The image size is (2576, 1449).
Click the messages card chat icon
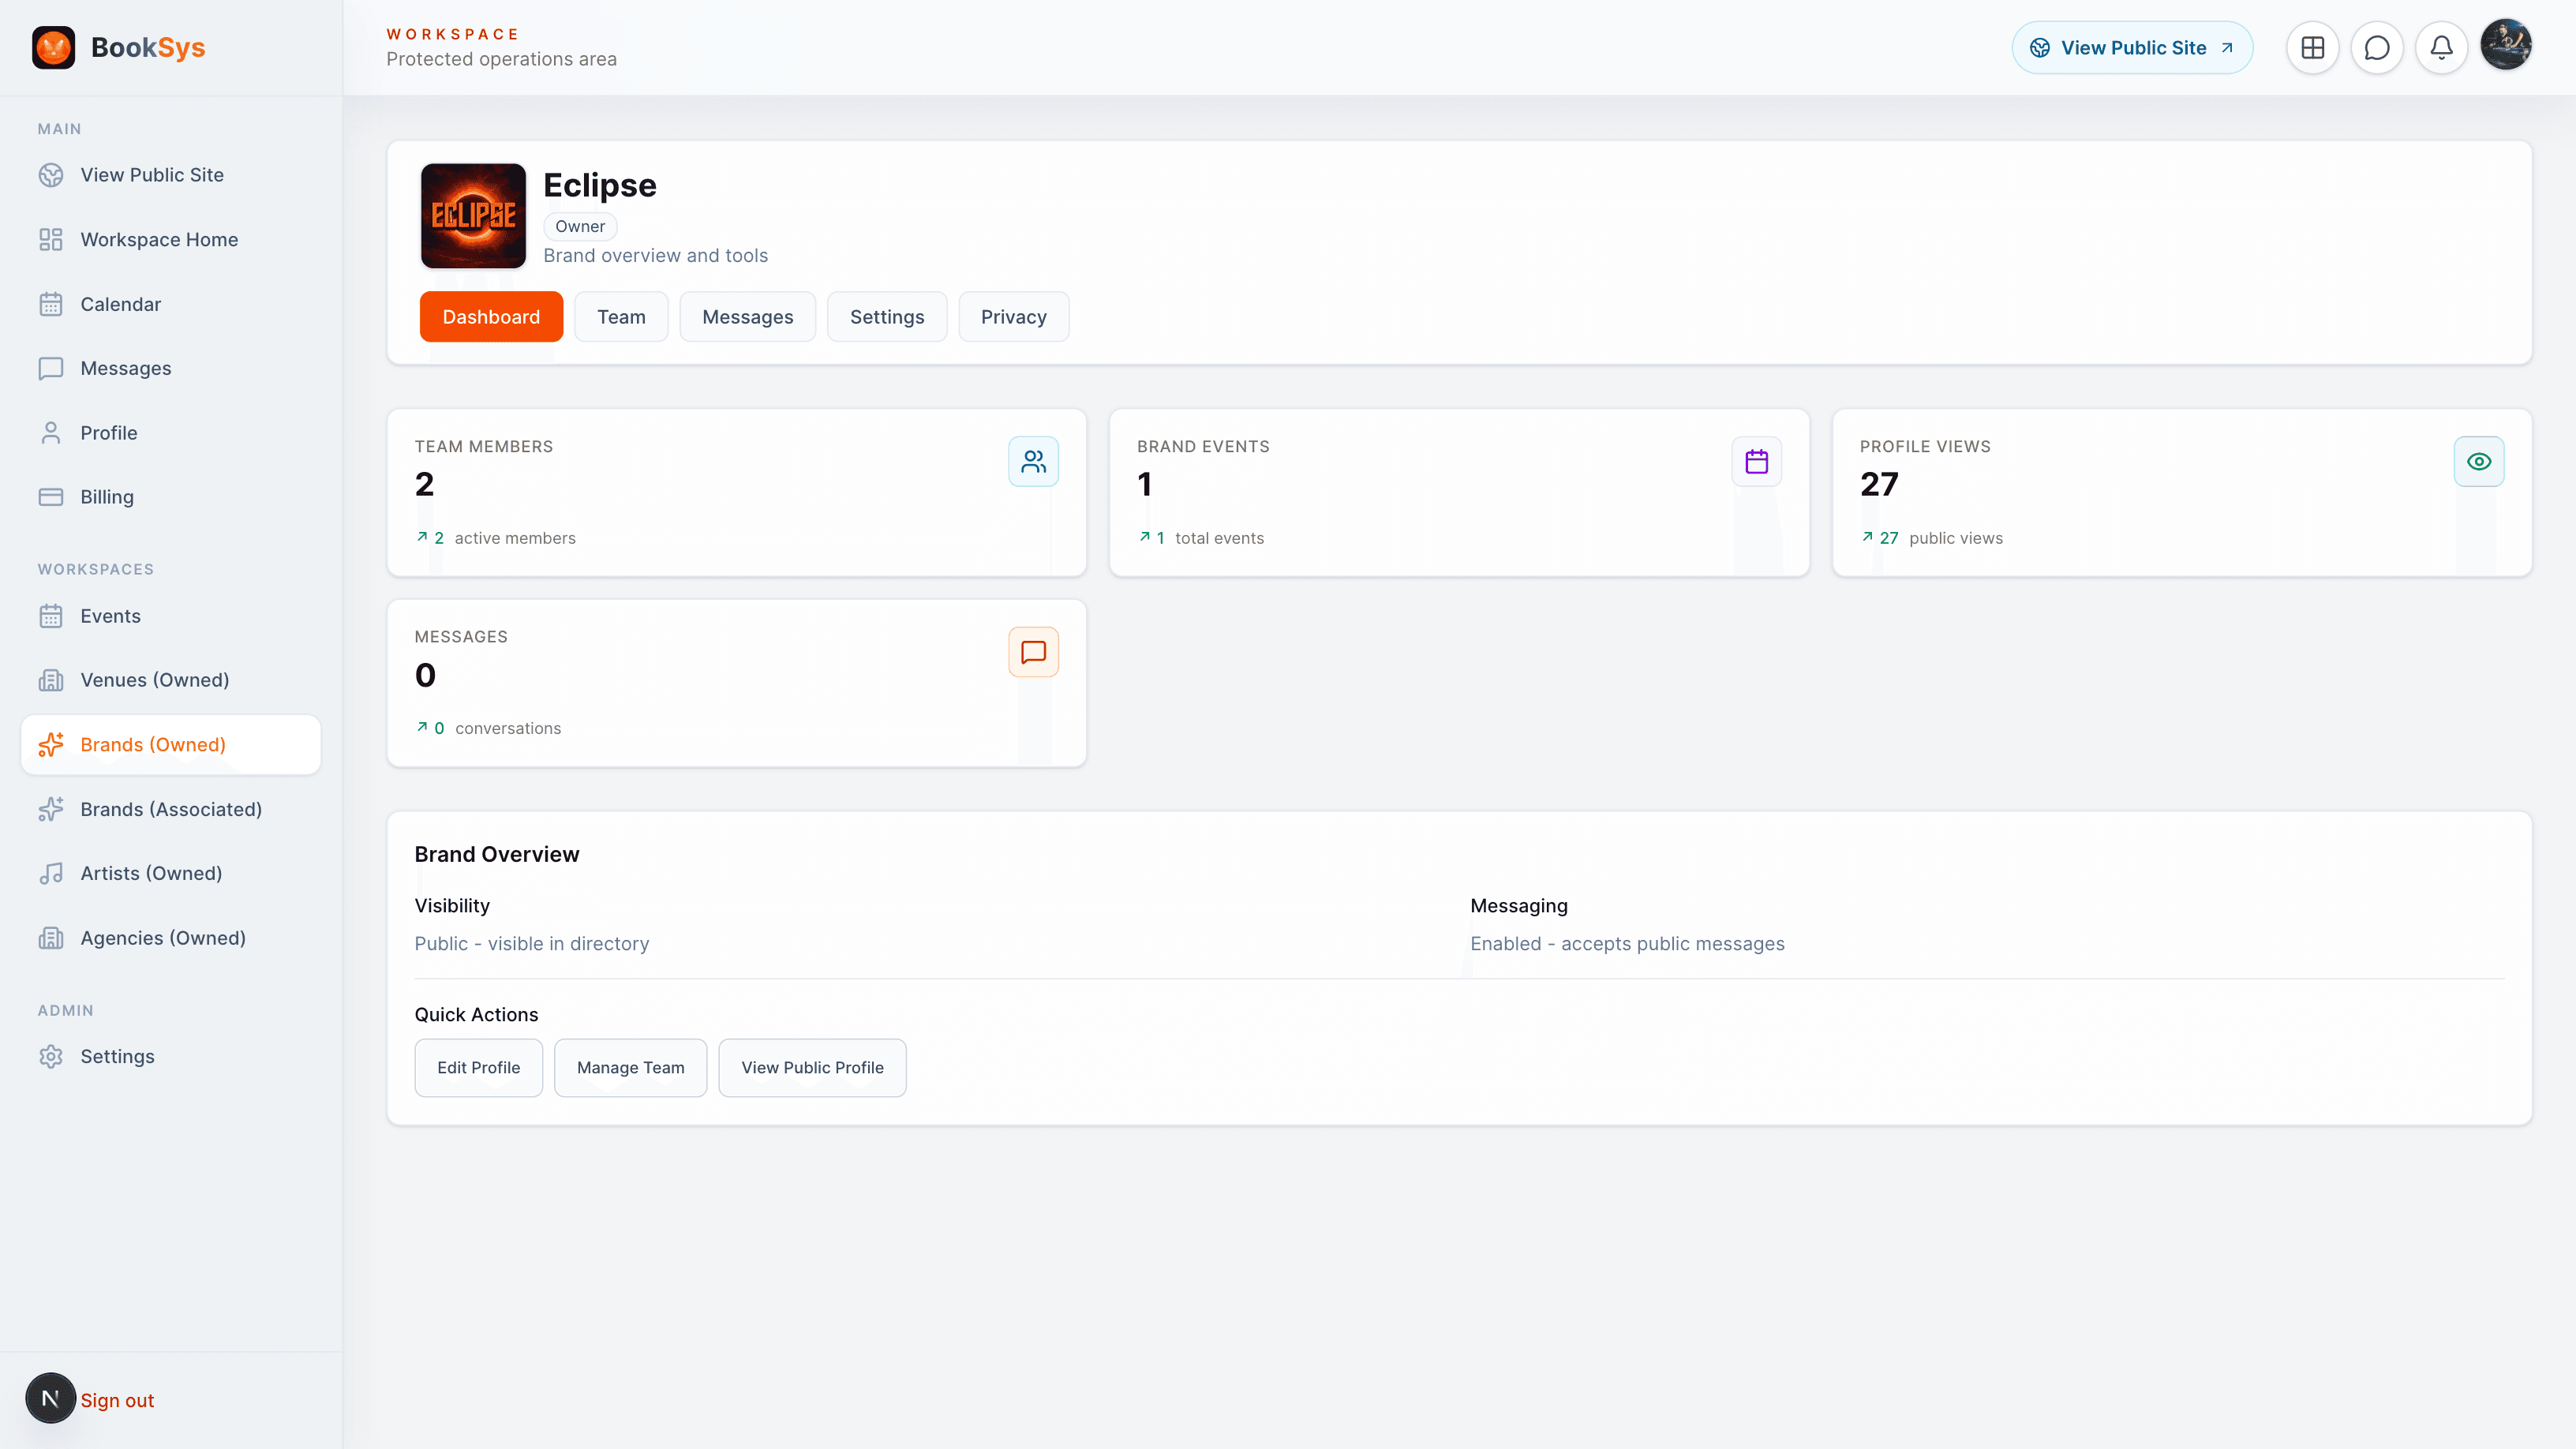click(x=1033, y=652)
